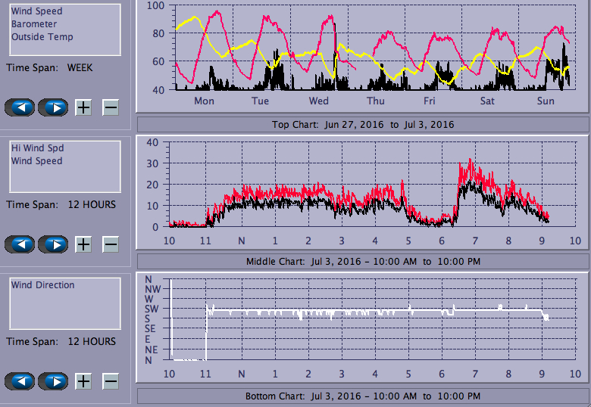Click the Bottom Chart date range bar

(x=363, y=396)
